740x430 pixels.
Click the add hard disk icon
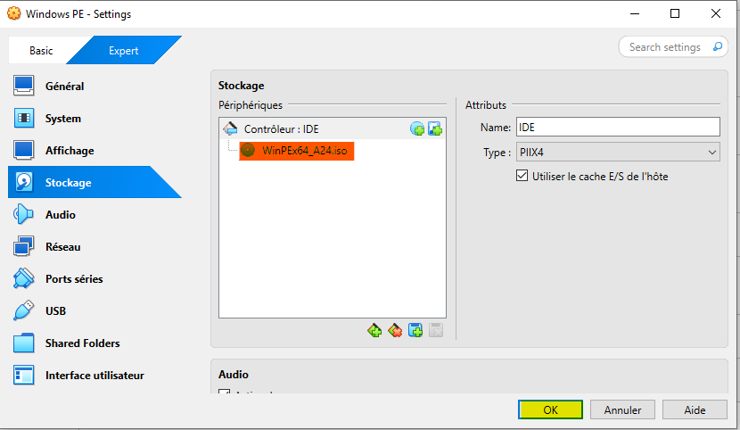435,129
